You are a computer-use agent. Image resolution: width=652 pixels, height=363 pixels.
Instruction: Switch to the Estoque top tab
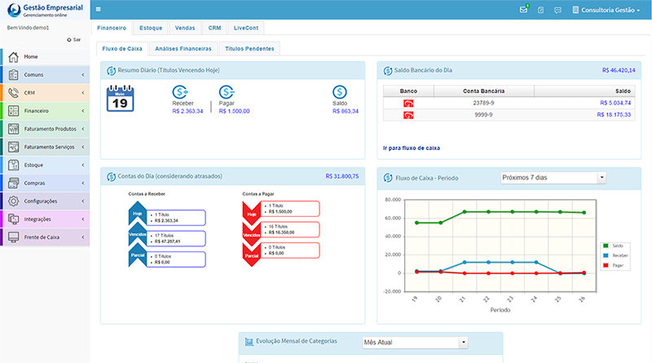click(150, 28)
